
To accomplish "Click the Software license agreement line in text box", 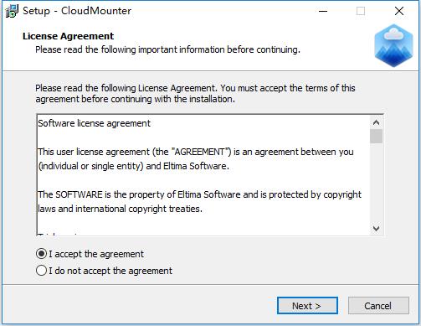I will (x=94, y=123).
